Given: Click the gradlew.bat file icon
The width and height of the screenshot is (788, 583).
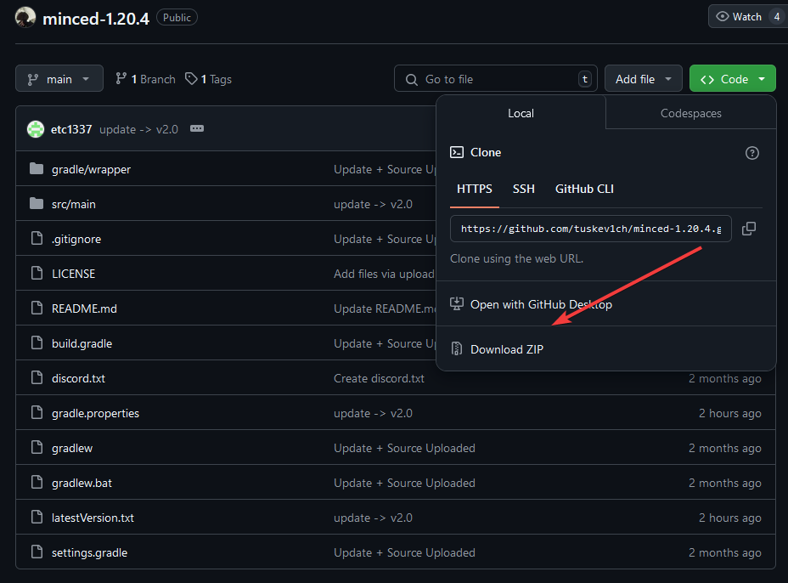Looking at the screenshot, I should (37, 482).
